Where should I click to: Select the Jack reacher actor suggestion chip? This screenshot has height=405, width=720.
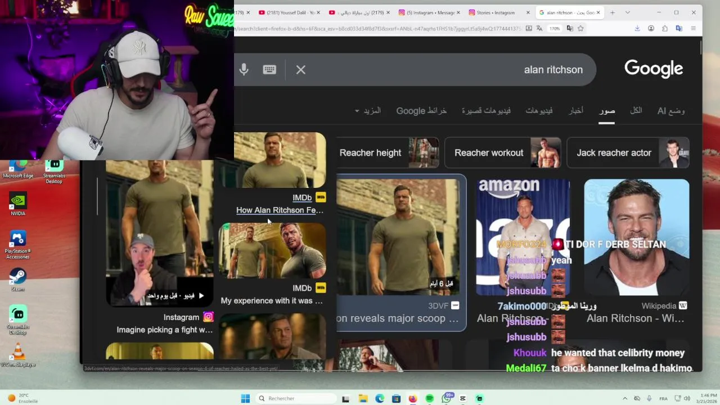[628, 153]
